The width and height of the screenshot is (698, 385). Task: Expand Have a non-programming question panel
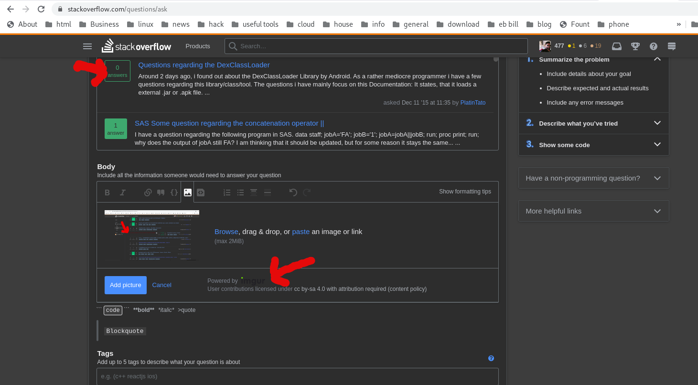(593, 178)
